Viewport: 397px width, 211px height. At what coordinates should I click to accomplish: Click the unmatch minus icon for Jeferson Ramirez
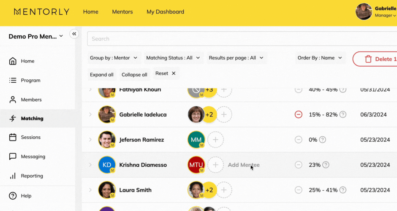click(x=299, y=140)
